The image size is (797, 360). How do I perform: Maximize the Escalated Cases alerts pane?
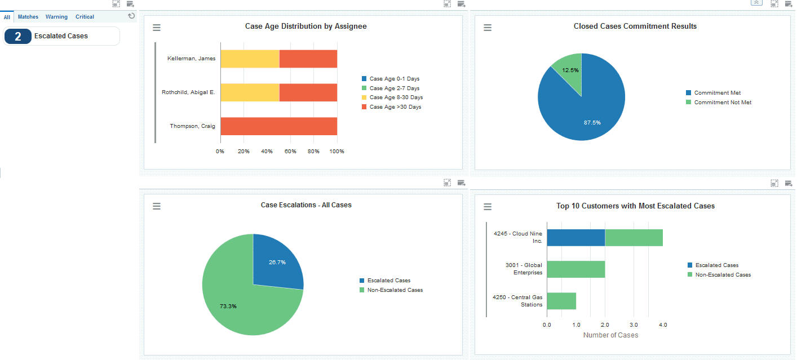[116, 4]
